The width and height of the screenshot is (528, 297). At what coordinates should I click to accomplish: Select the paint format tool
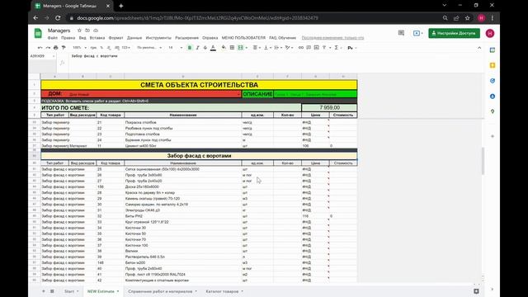coord(64,48)
